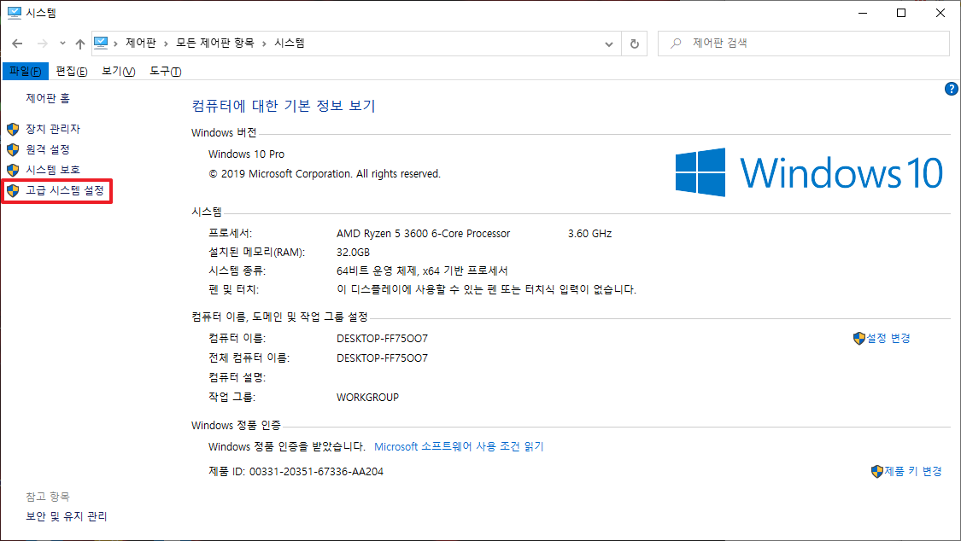Click 설정 변경 link
Viewport: 961px width, 541px height.
coord(888,339)
